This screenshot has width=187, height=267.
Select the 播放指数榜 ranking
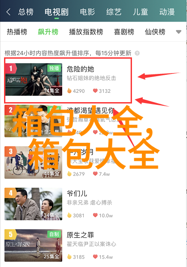point(86,32)
